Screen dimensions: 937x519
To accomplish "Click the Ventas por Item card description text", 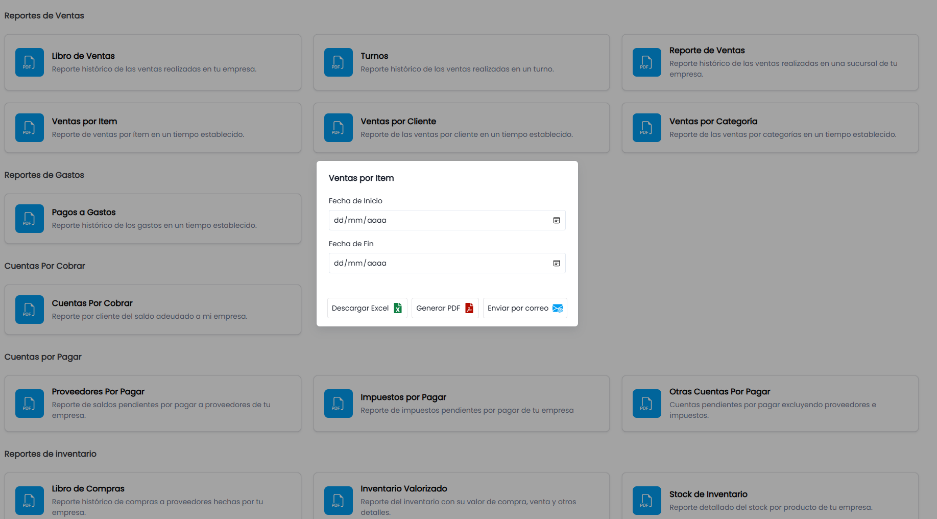I will pyautogui.click(x=148, y=134).
